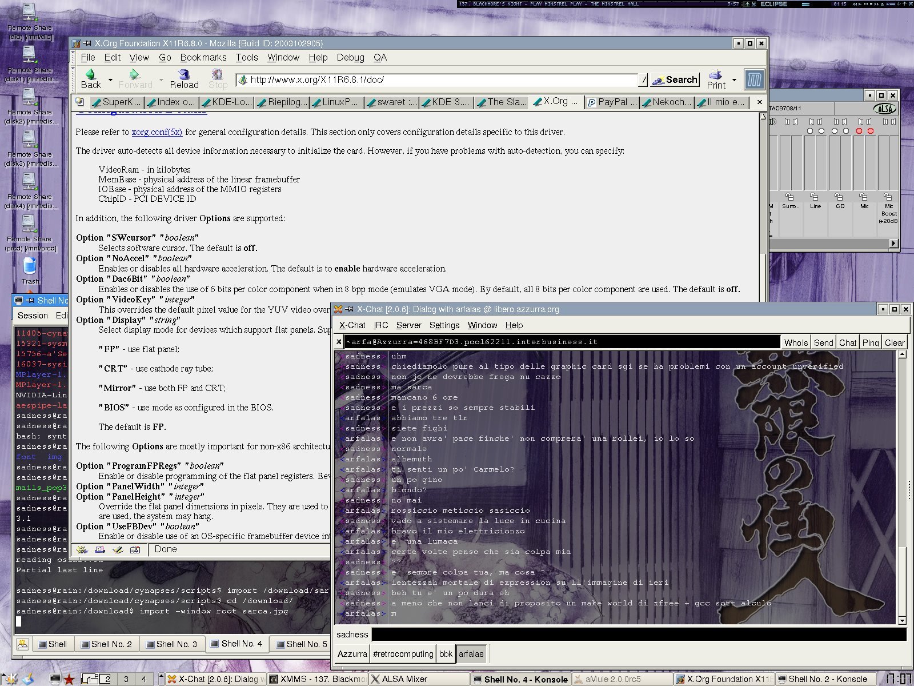Click the Search button in Mozilla
Image resolution: width=914 pixels, height=686 pixels.
675,80
